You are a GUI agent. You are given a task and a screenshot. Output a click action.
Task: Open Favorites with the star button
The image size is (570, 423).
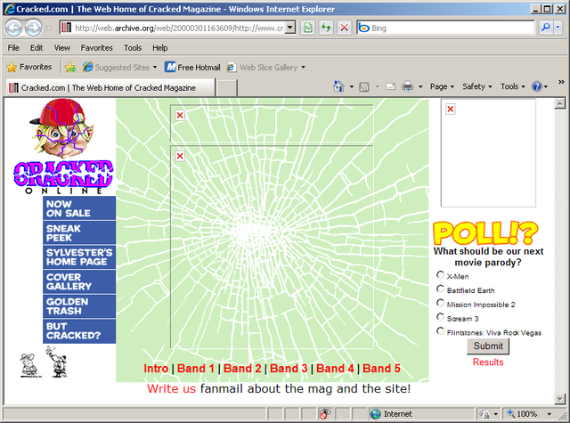(29, 67)
